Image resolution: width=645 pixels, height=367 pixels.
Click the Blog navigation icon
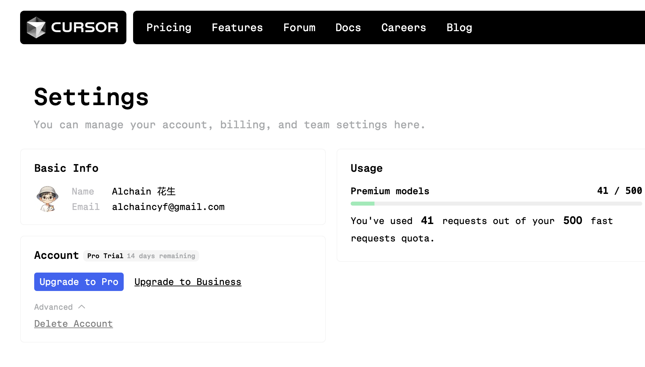click(x=459, y=27)
